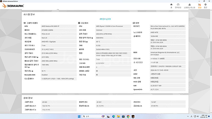Click the code name value Navi 23

click(x=59, y=38)
